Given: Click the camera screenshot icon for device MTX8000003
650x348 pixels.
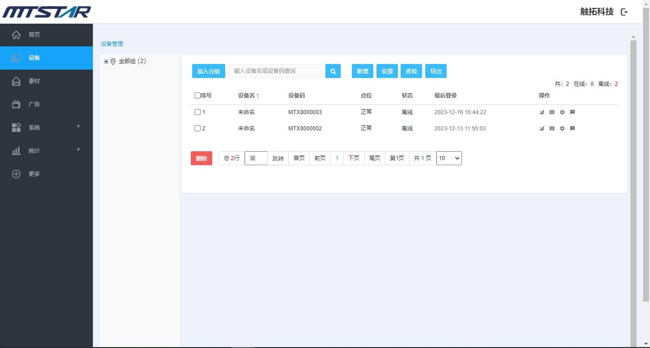Looking at the screenshot, I should [552, 112].
